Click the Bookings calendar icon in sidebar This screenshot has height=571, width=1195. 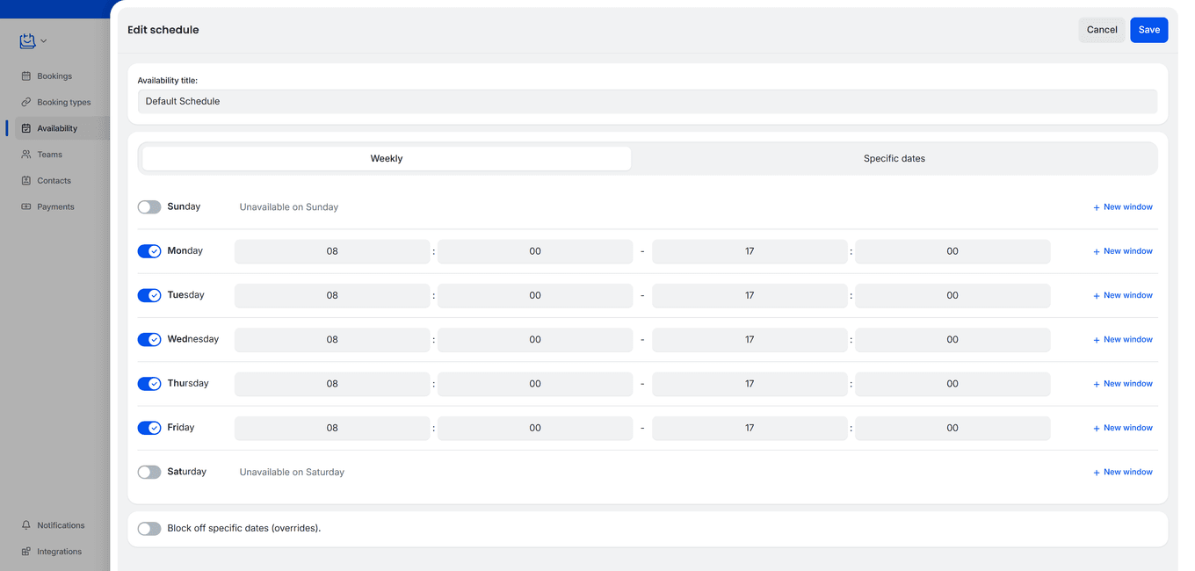[x=26, y=76]
